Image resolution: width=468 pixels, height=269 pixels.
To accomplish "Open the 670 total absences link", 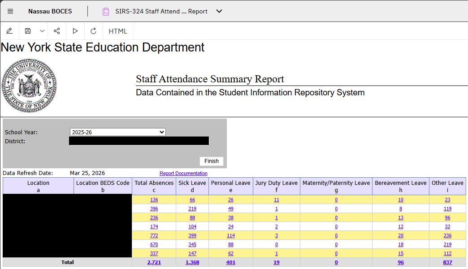I will pyautogui.click(x=154, y=244).
